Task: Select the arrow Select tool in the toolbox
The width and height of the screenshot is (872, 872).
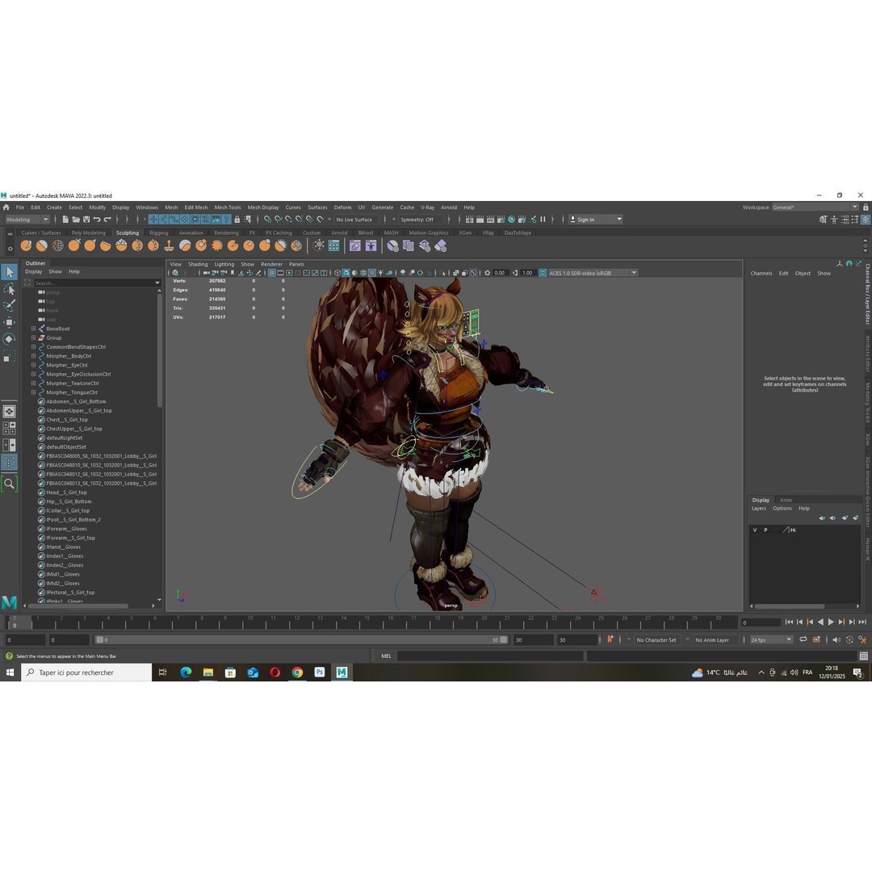Action: pyautogui.click(x=10, y=272)
